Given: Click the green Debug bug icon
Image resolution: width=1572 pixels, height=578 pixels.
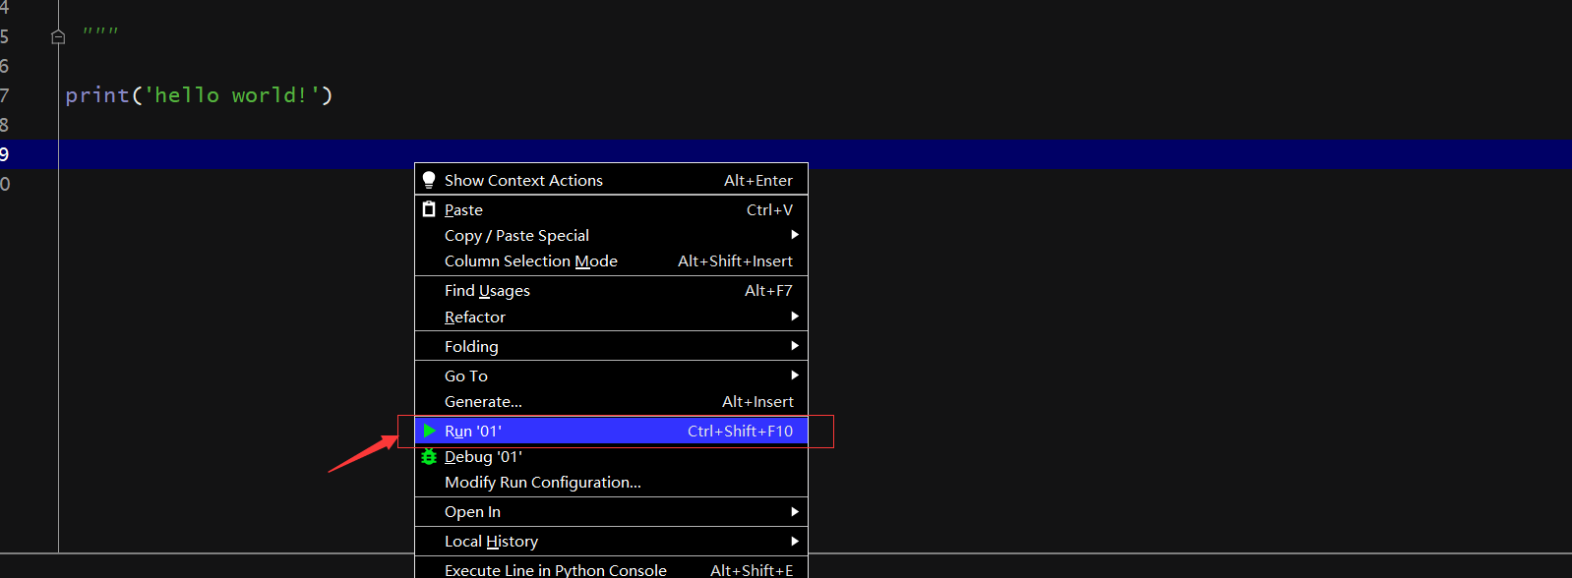Looking at the screenshot, I should point(429,456).
